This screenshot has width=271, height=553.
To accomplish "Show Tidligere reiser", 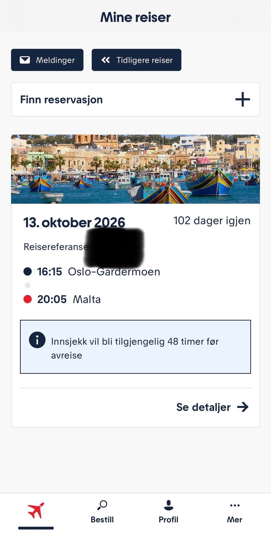I will (x=136, y=60).
